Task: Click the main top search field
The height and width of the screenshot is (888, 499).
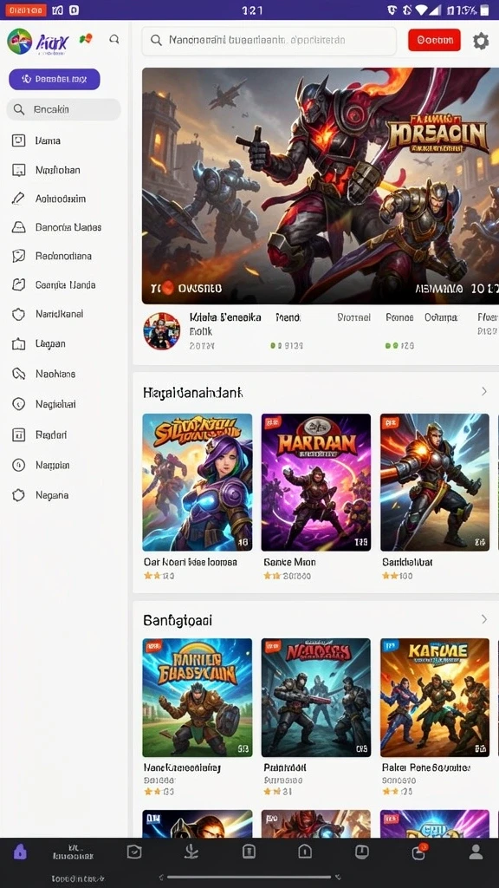Action: (269, 41)
